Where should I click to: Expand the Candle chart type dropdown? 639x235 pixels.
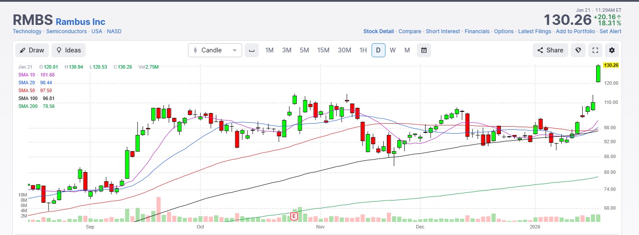click(215, 50)
